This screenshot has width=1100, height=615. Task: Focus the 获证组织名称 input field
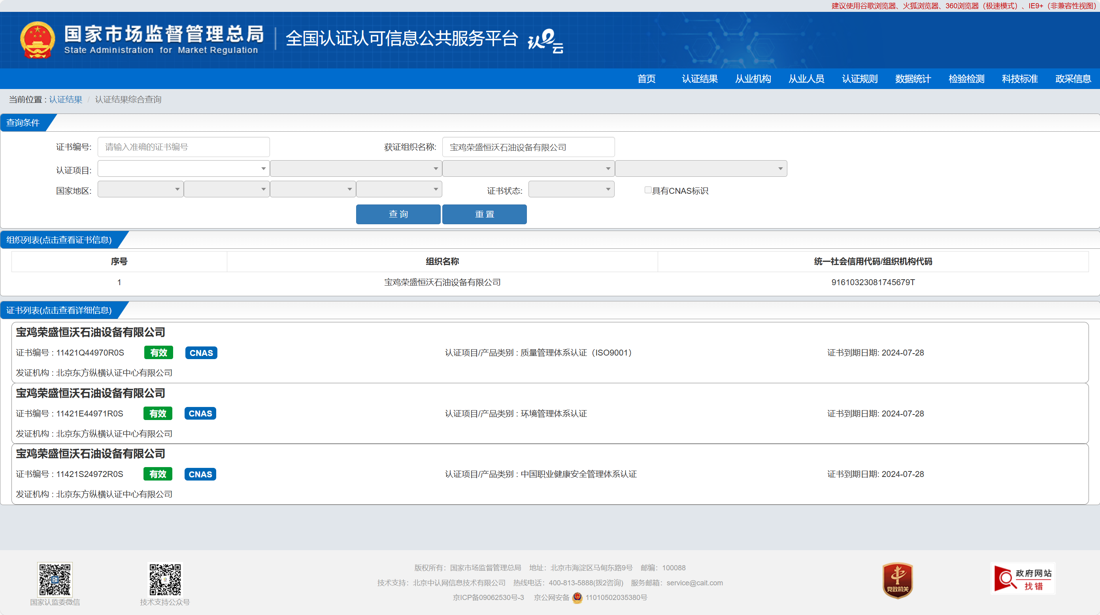pos(528,147)
